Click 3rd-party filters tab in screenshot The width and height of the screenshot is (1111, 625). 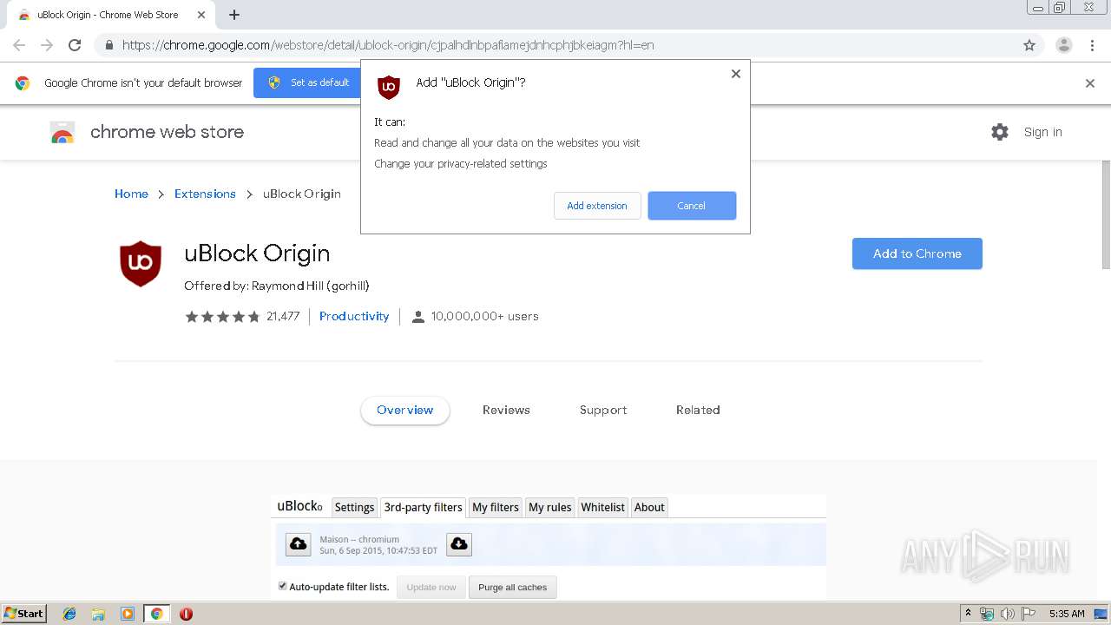point(424,507)
